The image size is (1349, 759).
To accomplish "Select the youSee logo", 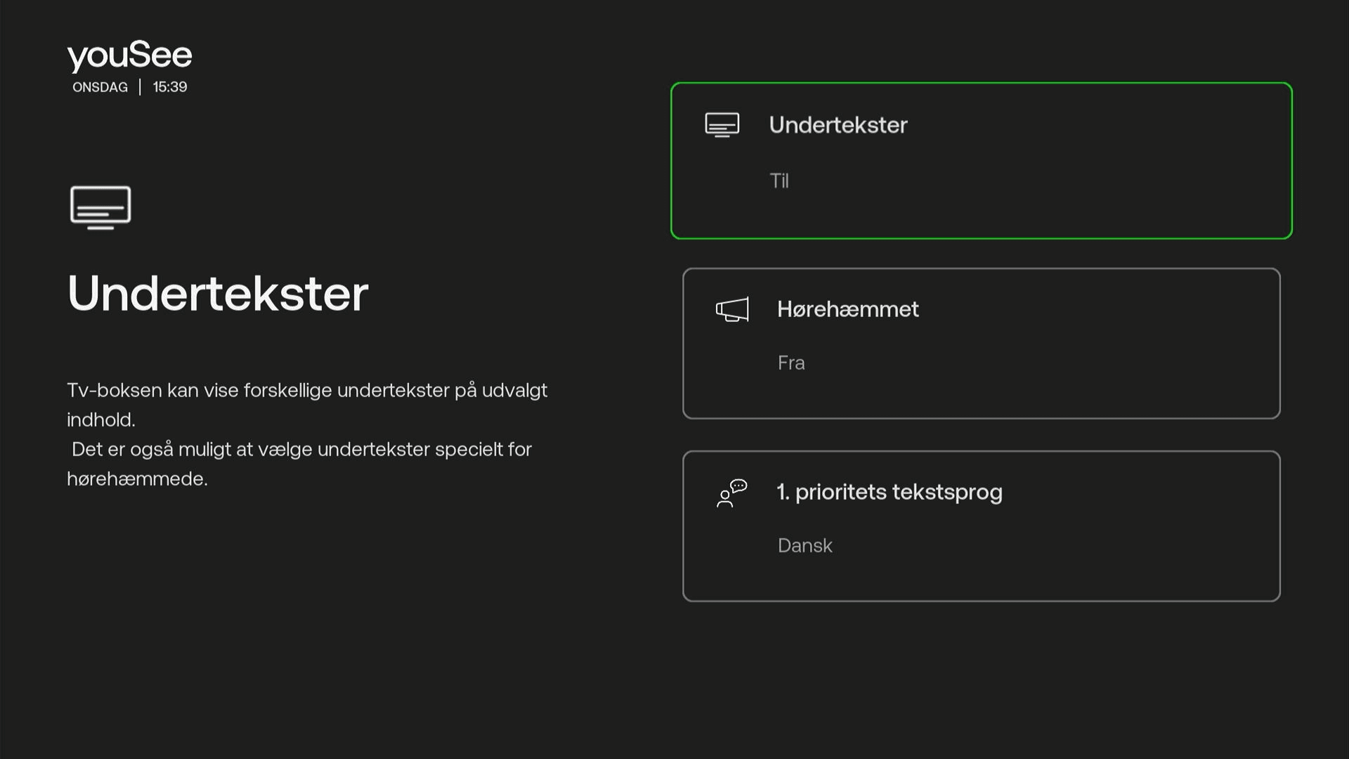I will click(129, 55).
